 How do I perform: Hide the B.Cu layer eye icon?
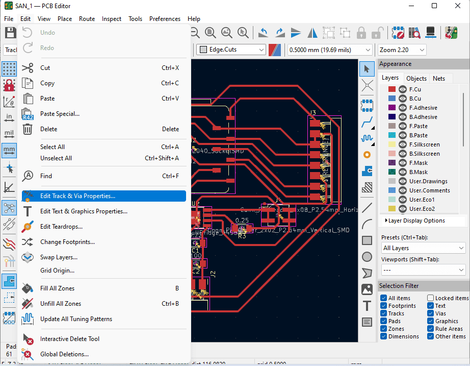(403, 99)
